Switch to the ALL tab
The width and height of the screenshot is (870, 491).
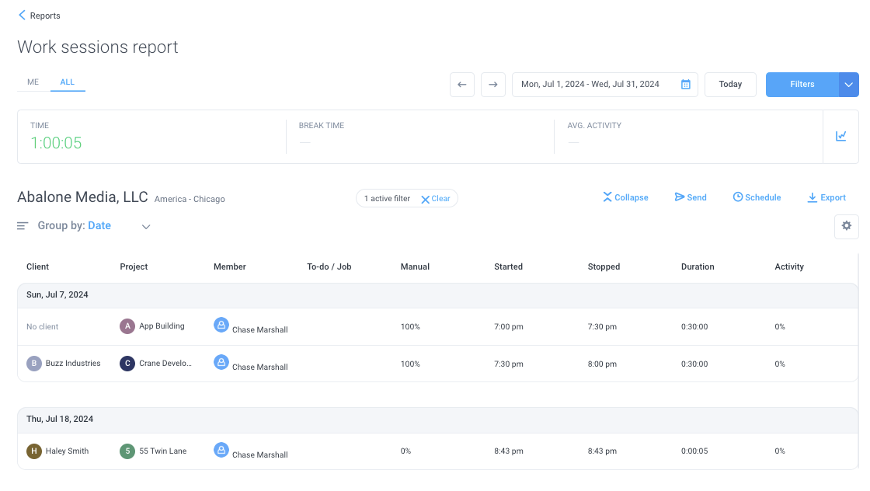point(67,82)
